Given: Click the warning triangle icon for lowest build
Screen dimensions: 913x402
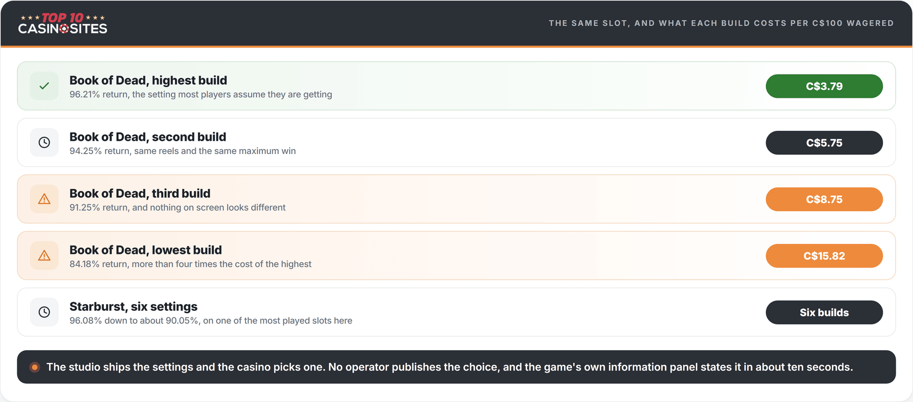Looking at the screenshot, I should point(44,255).
